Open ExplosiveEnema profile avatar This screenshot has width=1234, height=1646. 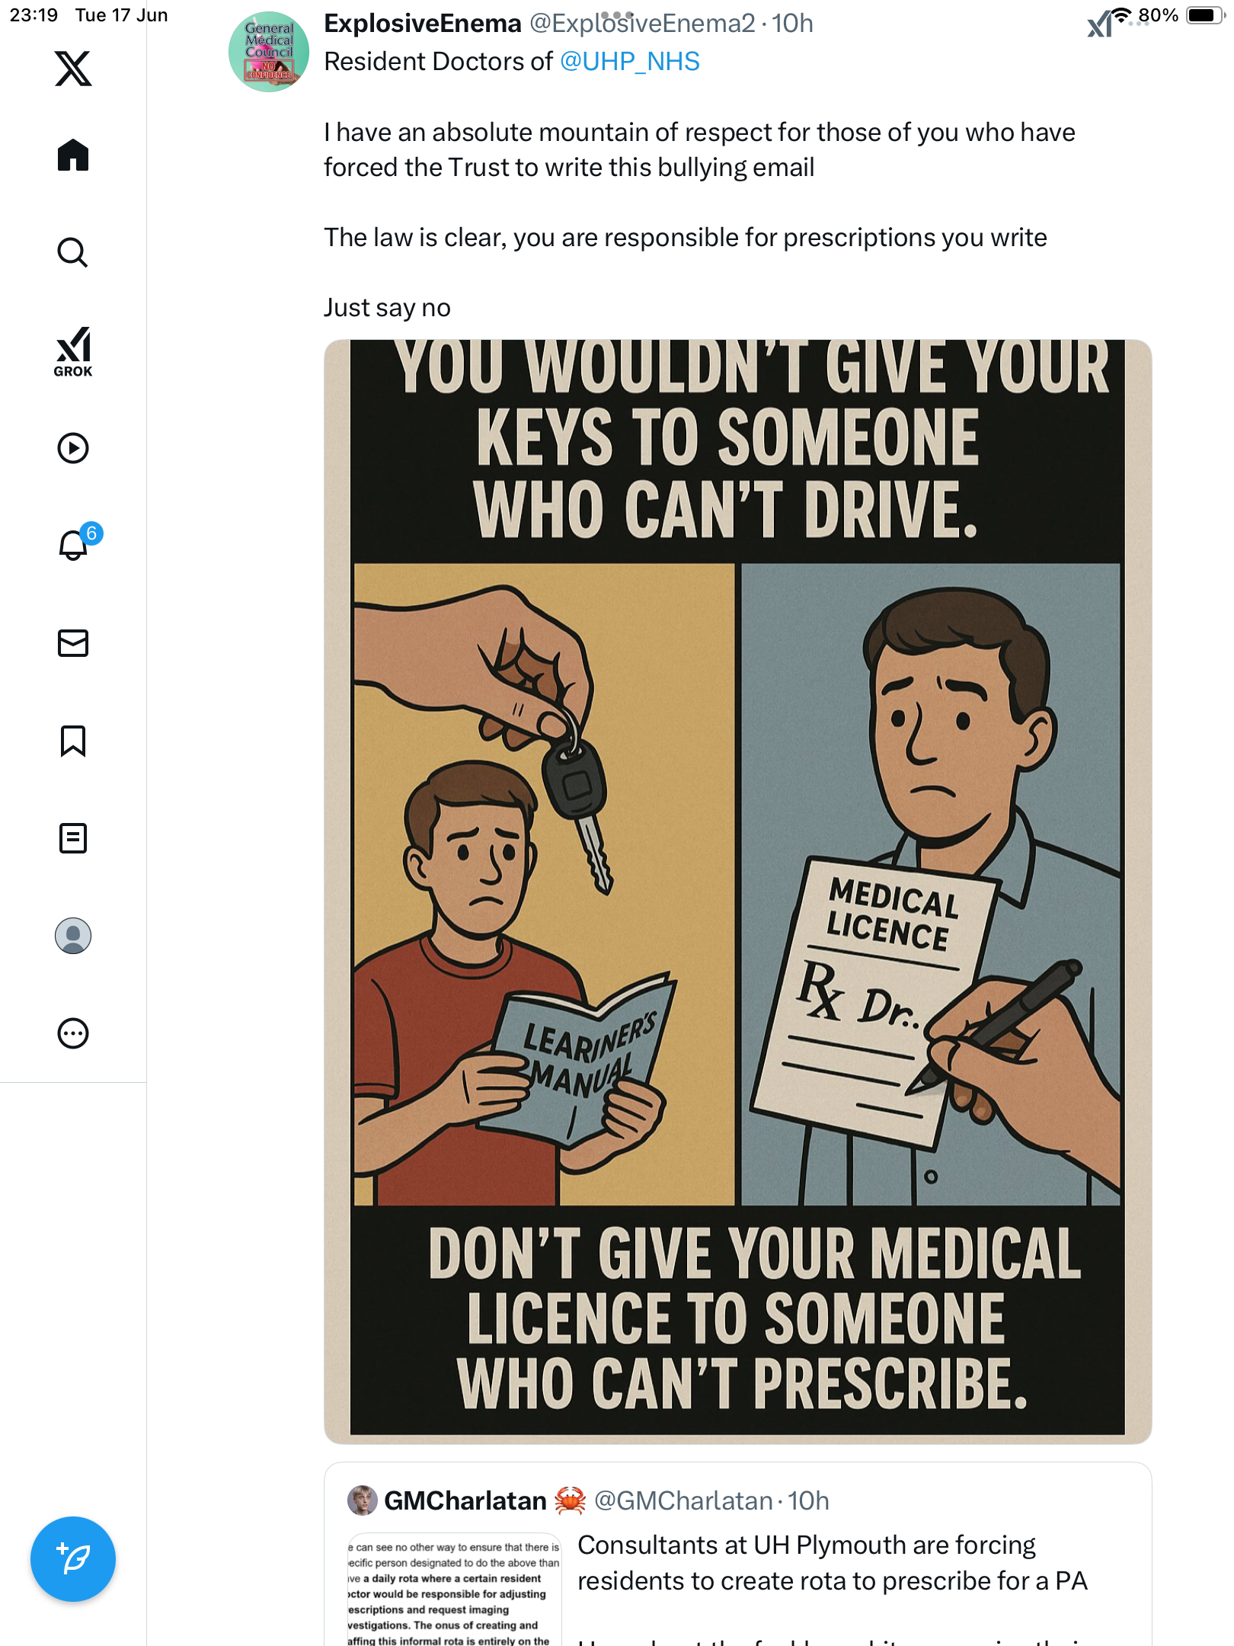point(269,51)
